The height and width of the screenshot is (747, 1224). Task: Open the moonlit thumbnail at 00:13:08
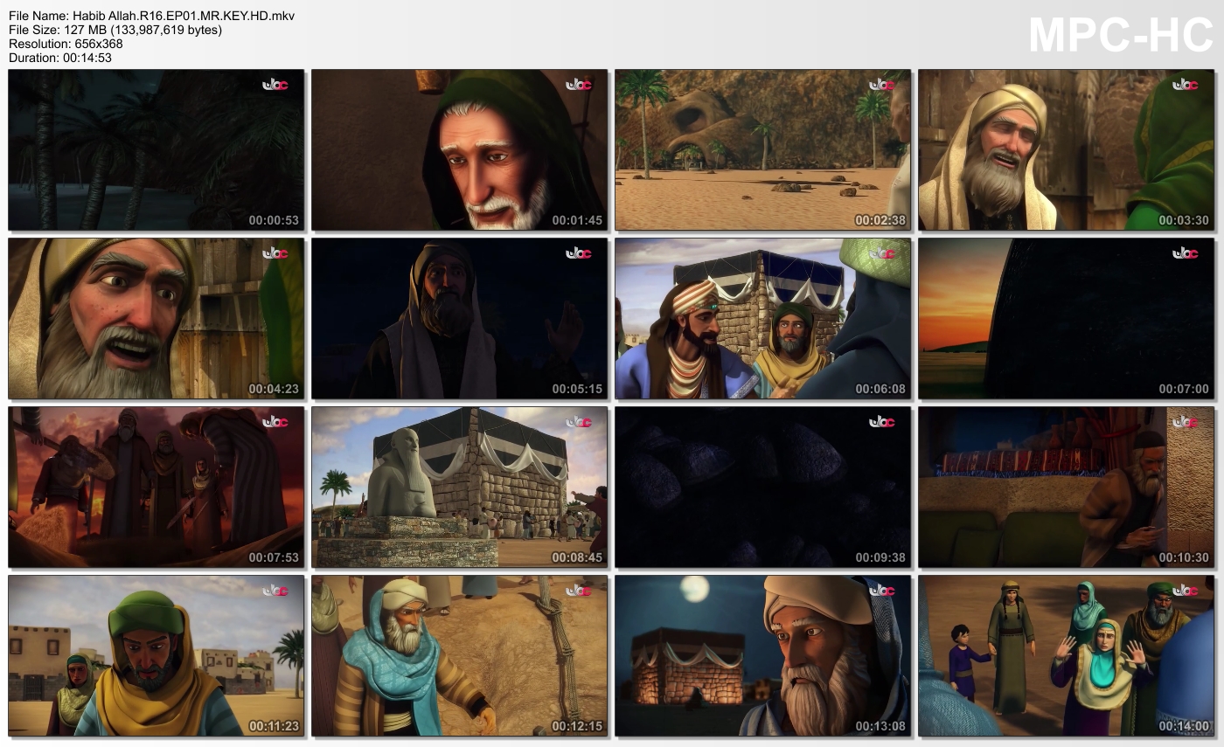(x=763, y=656)
